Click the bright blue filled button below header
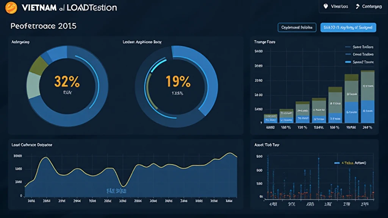The image size is (388, 218). 348,27
